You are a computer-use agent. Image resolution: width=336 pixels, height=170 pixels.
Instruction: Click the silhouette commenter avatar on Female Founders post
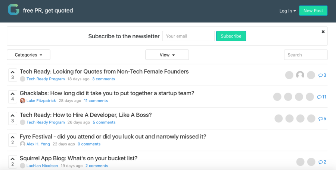point(300,75)
